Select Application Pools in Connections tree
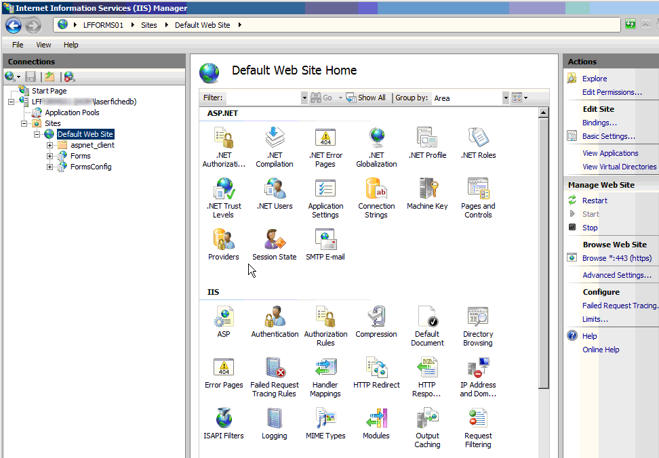This screenshot has width=659, height=458. pyautogui.click(x=72, y=112)
